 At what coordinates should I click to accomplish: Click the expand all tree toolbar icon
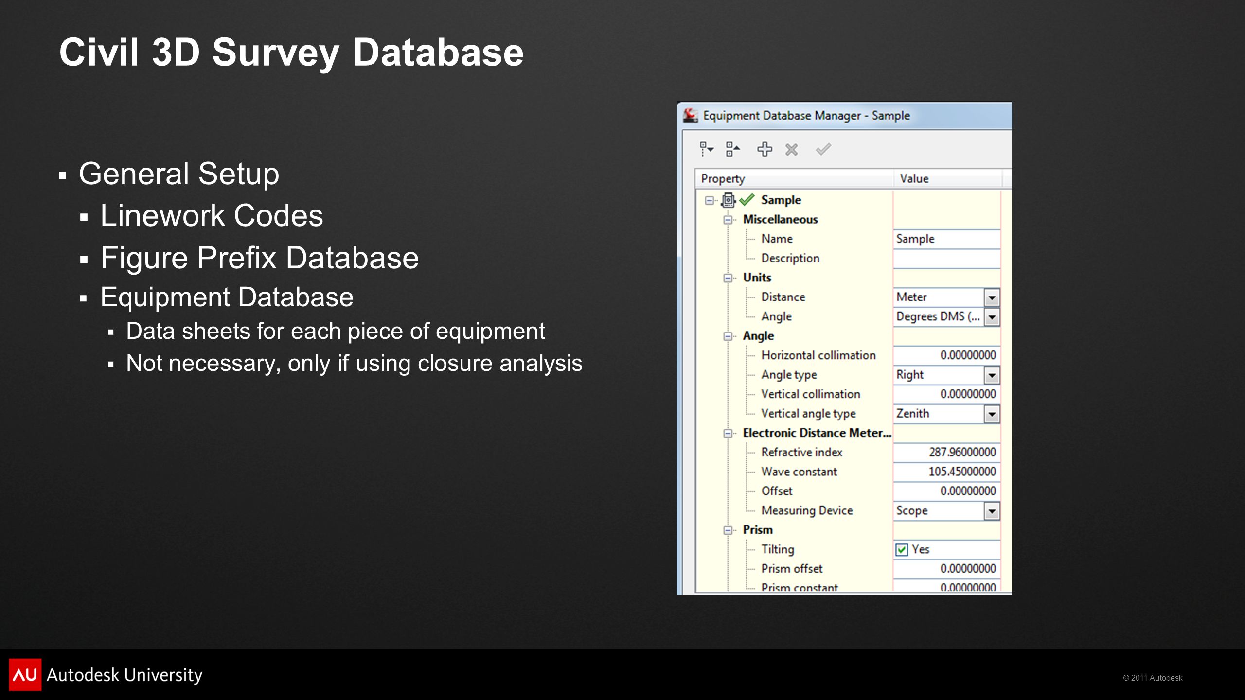706,149
